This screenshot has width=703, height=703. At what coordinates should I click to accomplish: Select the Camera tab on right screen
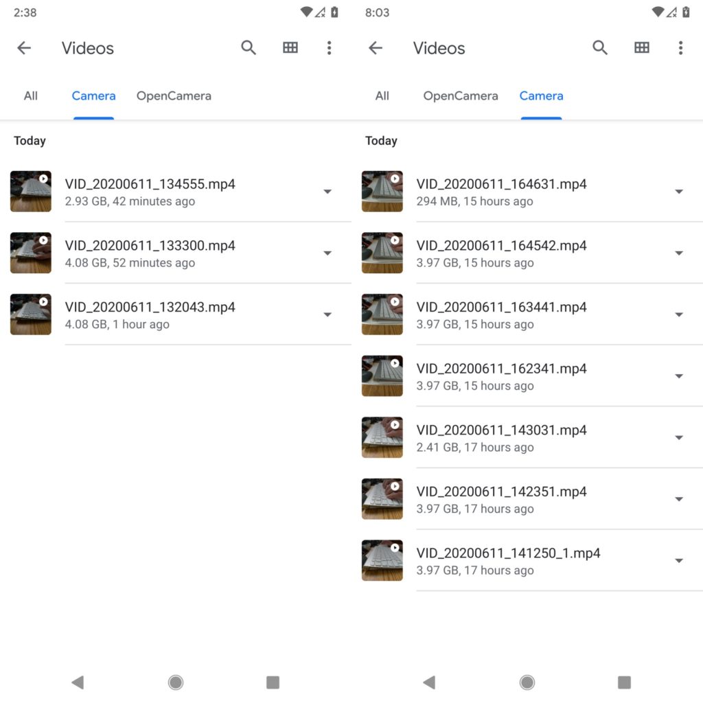click(x=541, y=96)
